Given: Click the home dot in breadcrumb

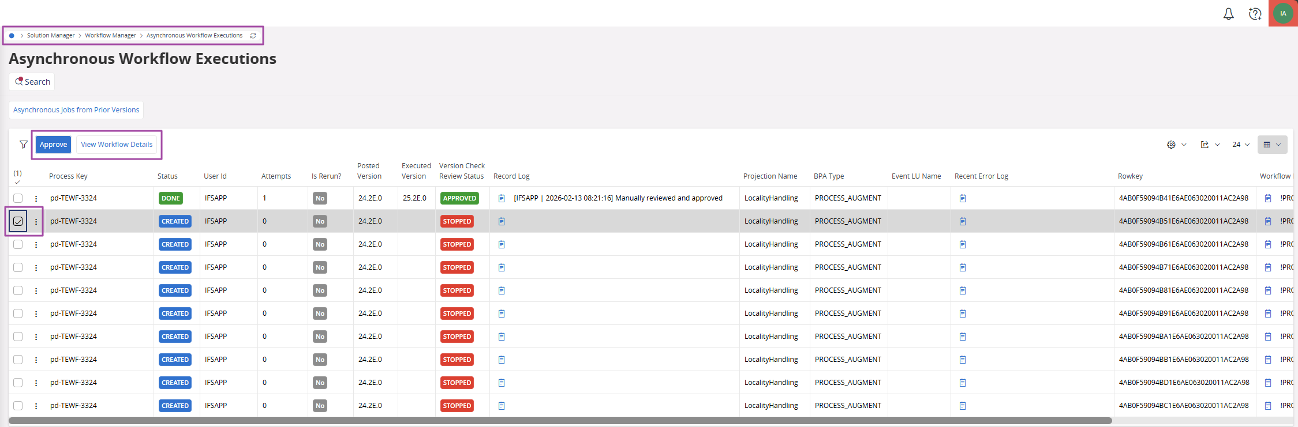Looking at the screenshot, I should (12, 36).
